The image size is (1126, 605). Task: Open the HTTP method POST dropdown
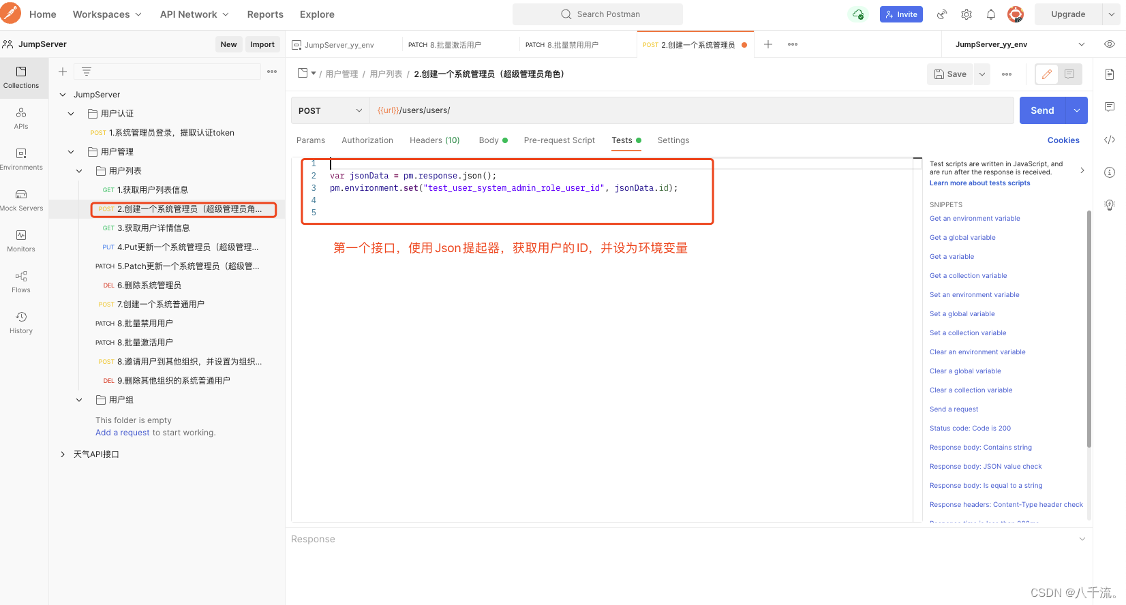331,110
